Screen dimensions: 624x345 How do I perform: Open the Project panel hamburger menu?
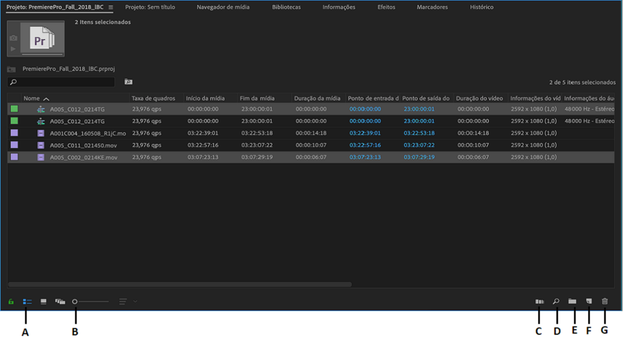pyautogui.click(x=111, y=7)
